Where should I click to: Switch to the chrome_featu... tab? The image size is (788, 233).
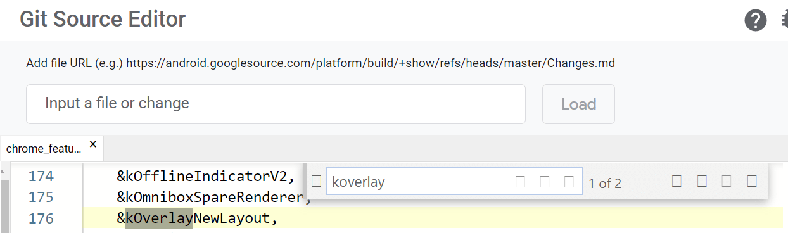tap(44, 149)
